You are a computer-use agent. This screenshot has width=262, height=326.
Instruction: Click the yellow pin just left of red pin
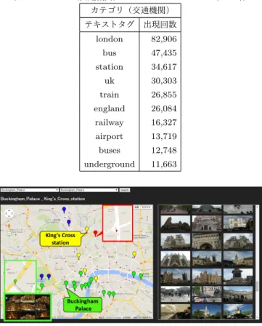[86, 229]
